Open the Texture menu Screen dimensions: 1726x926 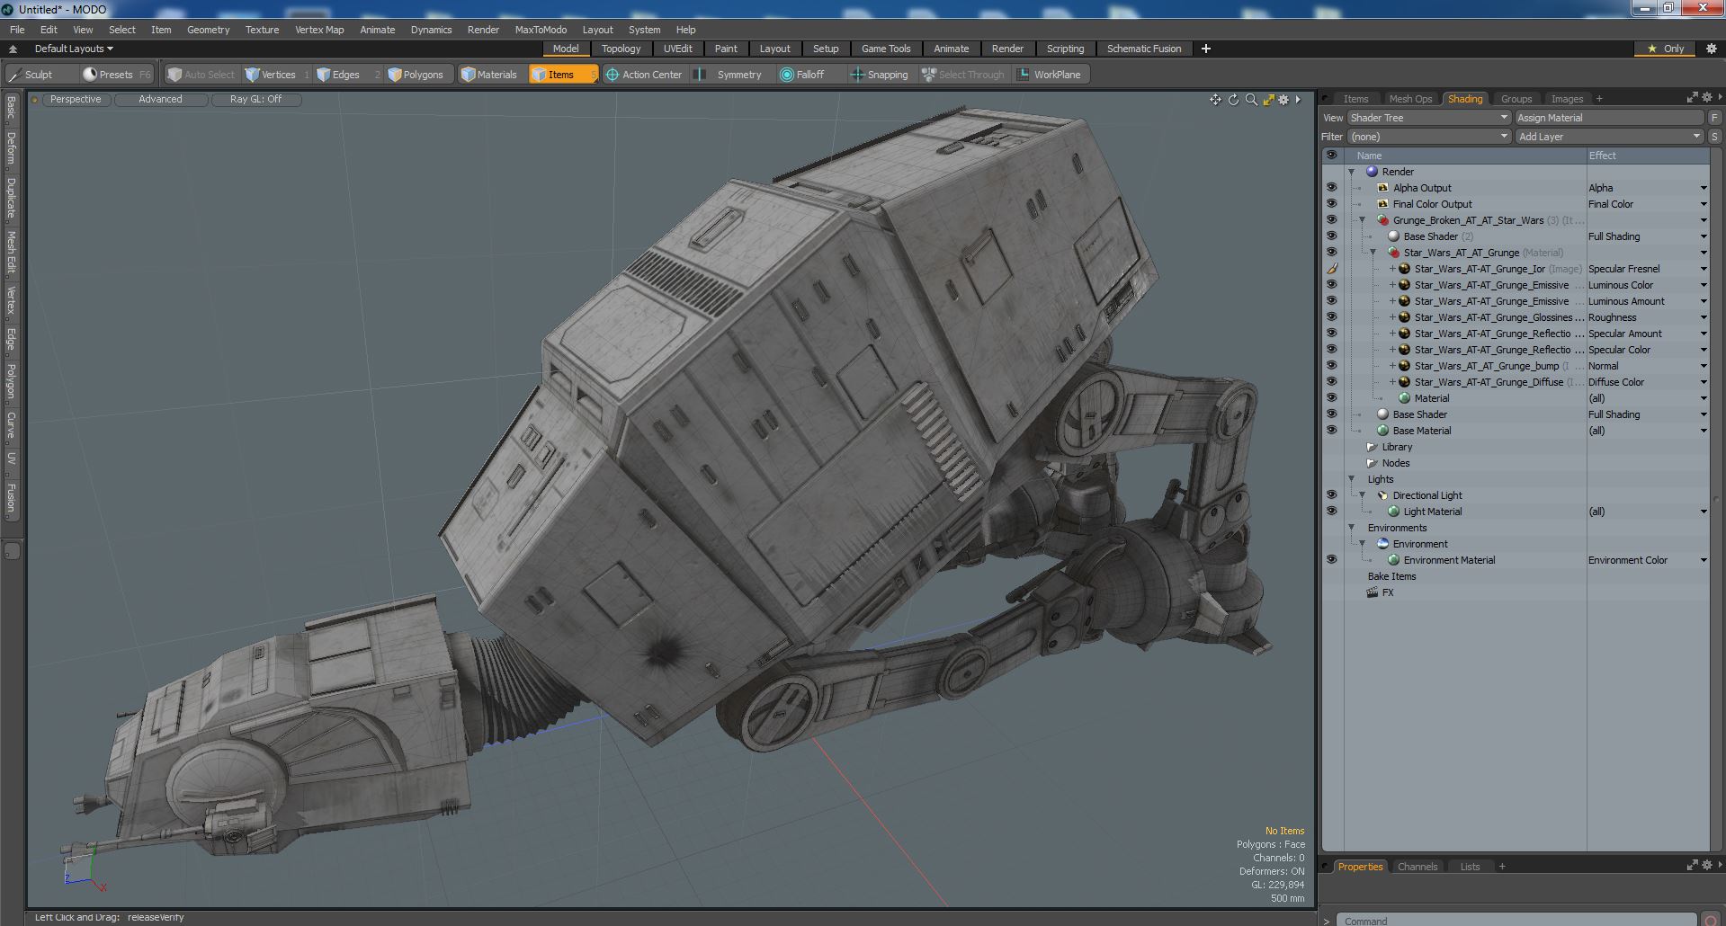click(x=262, y=30)
